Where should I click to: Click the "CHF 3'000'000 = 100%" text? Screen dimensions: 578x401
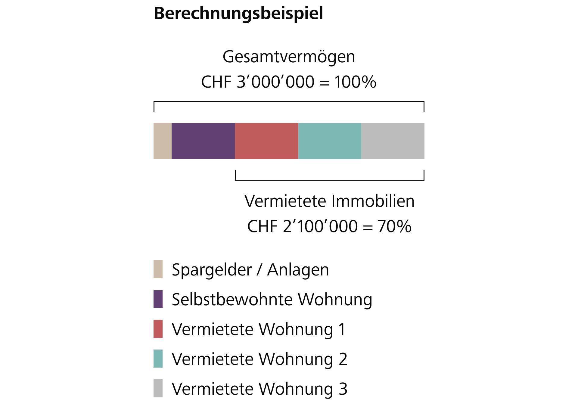tap(289, 82)
